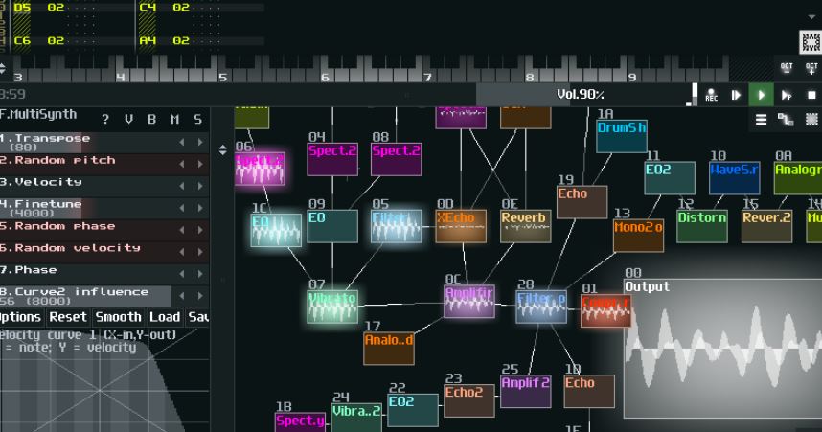Stop playback with the square Stop button
The width and height of the screenshot is (822, 432).
pyautogui.click(x=811, y=95)
